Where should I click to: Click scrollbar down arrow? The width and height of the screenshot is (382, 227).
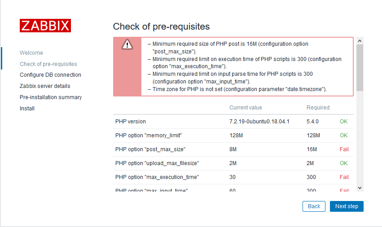click(x=360, y=187)
